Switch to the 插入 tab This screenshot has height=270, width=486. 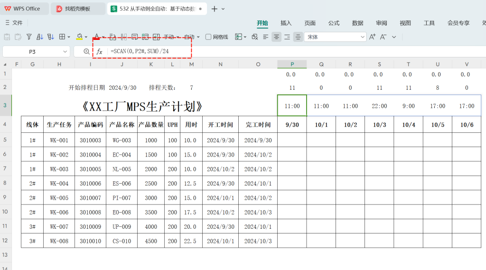click(x=286, y=23)
